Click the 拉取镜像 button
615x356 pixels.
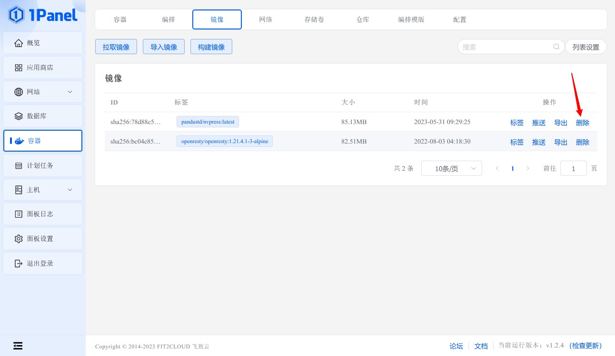[116, 47]
